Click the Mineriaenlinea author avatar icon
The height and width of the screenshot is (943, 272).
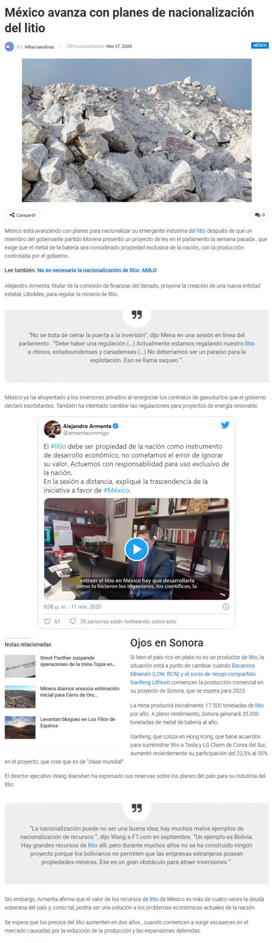(x=9, y=47)
